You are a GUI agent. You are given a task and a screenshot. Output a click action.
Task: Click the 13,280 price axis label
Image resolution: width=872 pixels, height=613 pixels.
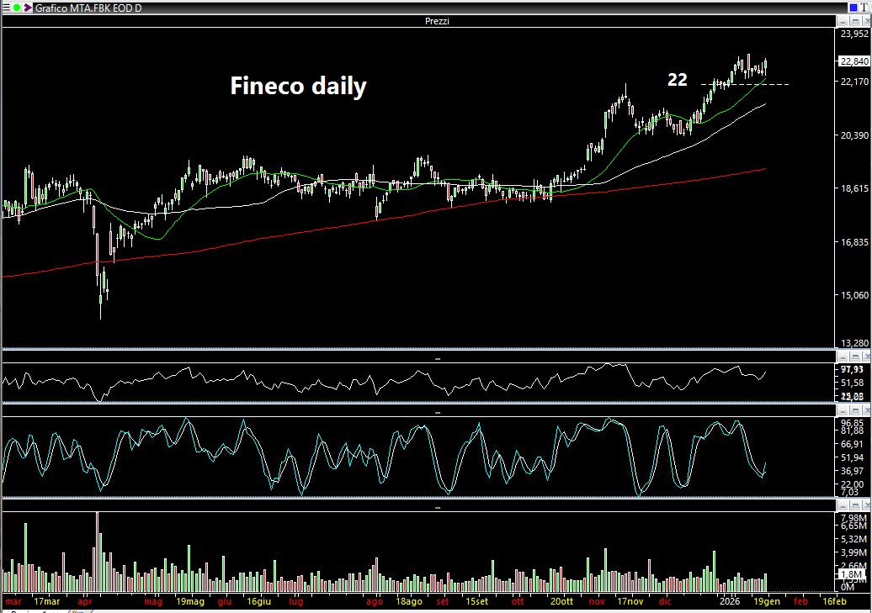coord(854,343)
